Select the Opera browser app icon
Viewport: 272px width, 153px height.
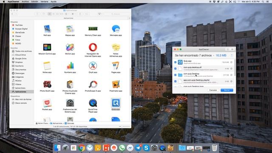point(93,47)
